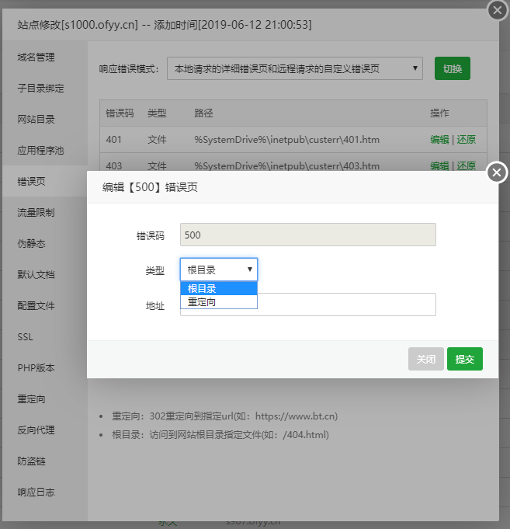
Task: Submit with the green 提交 button
Action: click(x=465, y=359)
